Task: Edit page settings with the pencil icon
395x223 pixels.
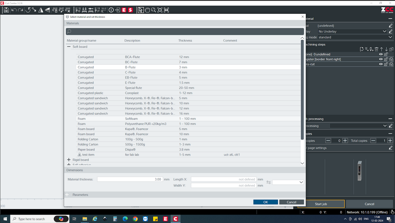Action: [x=391, y=148]
